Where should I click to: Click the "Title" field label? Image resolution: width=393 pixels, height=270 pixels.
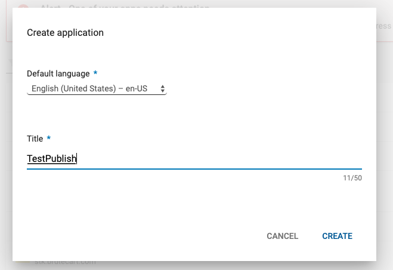pos(35,139)
